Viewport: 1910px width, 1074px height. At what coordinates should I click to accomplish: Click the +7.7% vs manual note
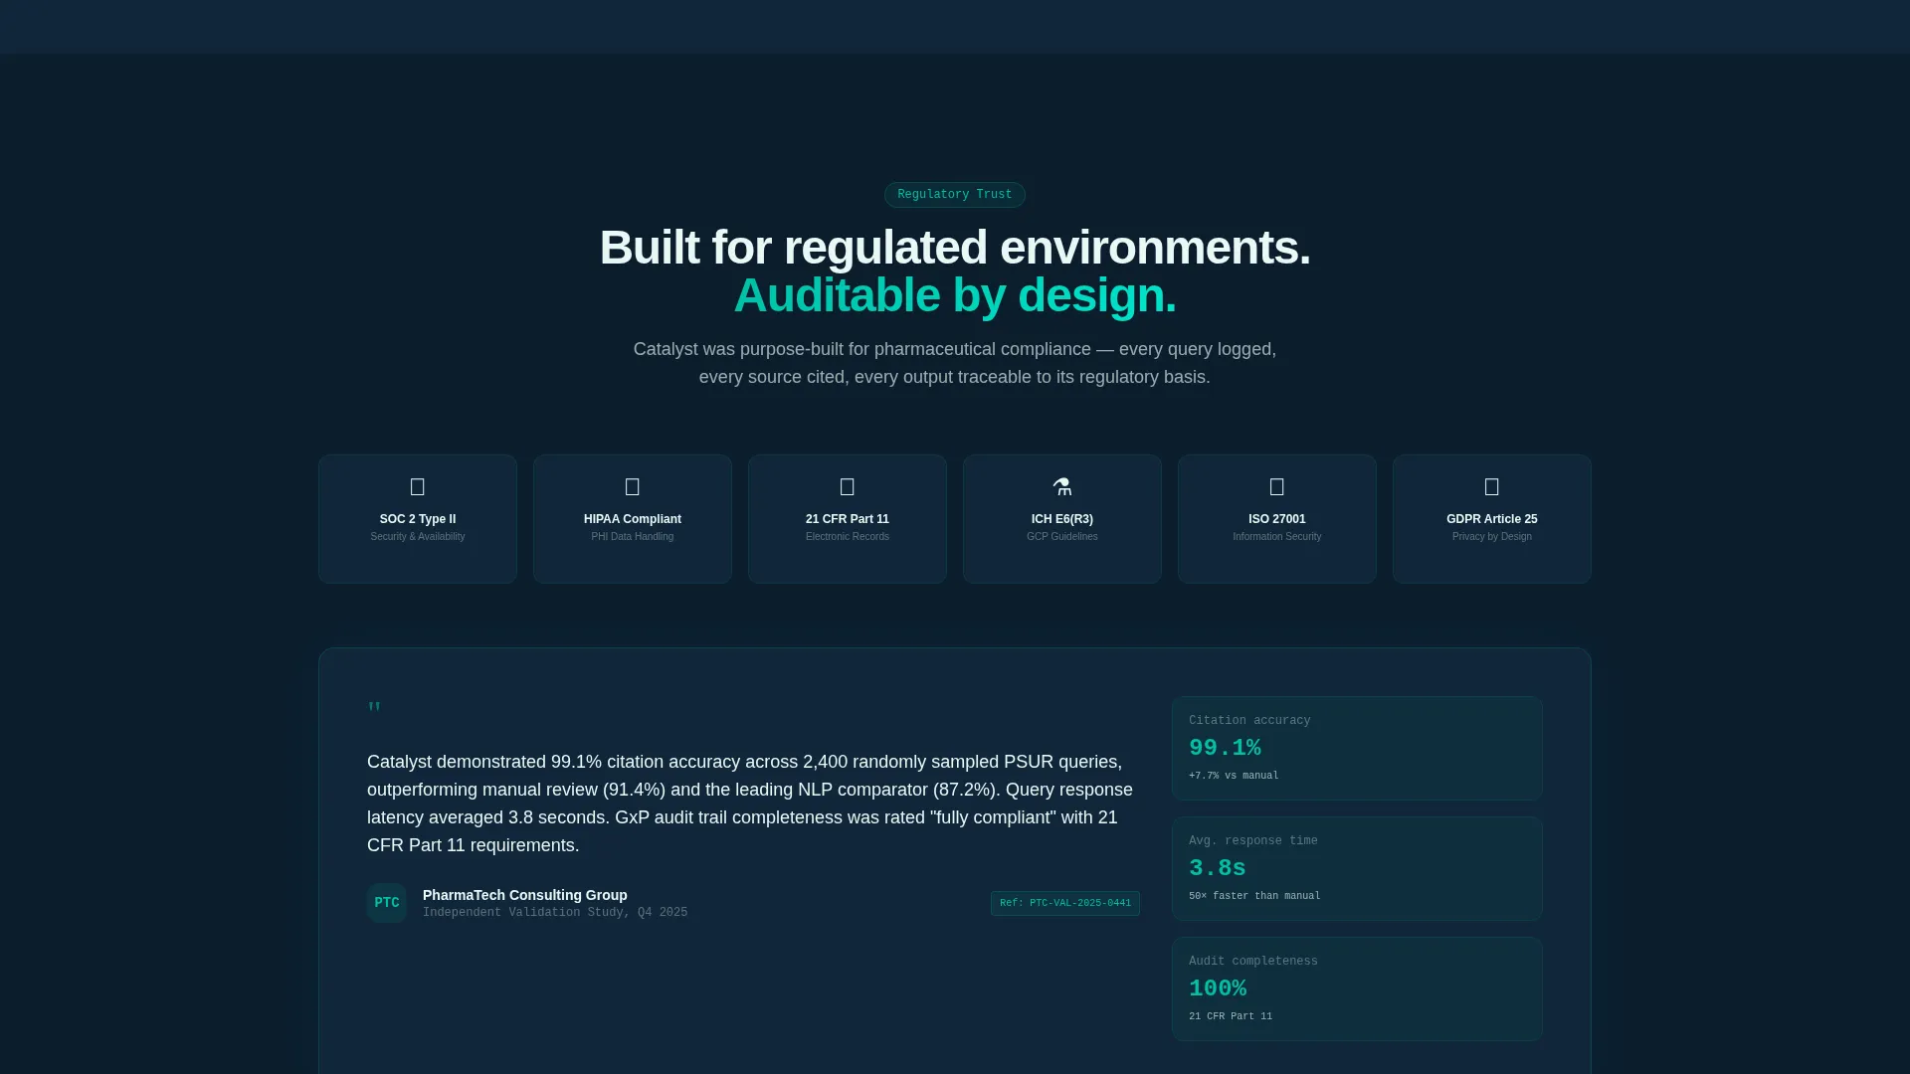coord(1234,776)
